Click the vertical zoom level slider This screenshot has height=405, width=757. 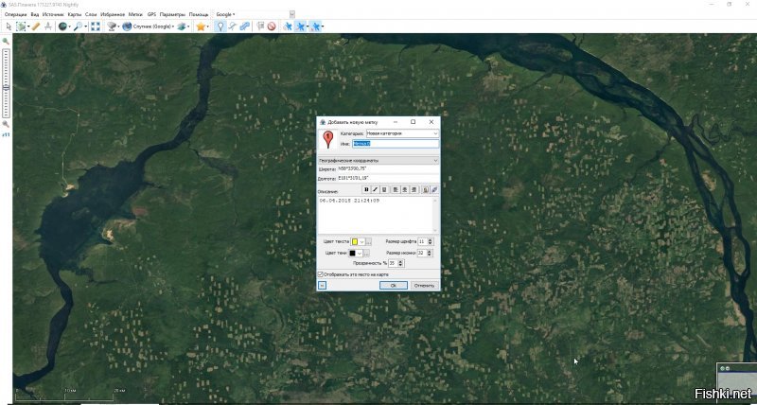point(6,83)
